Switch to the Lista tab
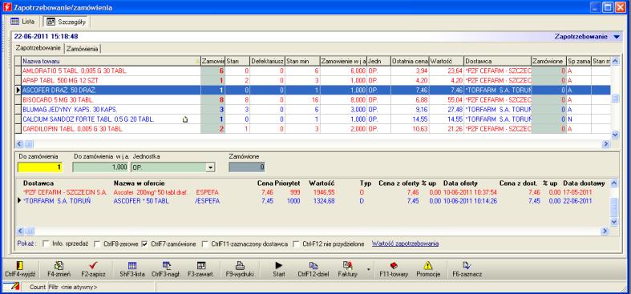The width and height of the screenshot is (631, 294). pos(22,21)
